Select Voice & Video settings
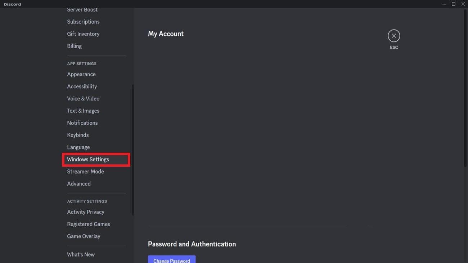This screenshot has height=263, width=468. [x=83, y=98]
